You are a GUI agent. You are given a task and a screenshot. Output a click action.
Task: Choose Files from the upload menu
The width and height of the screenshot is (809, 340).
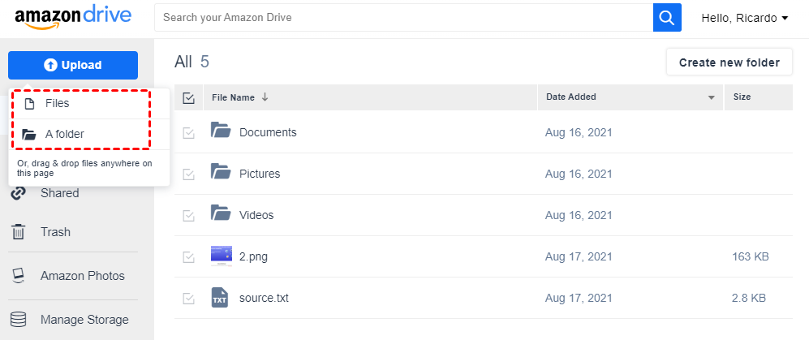coord(57,104)
